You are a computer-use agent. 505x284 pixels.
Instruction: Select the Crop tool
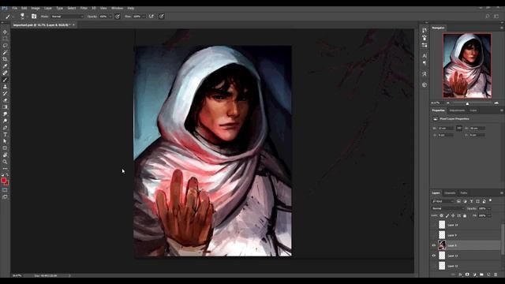click(5, 59)
